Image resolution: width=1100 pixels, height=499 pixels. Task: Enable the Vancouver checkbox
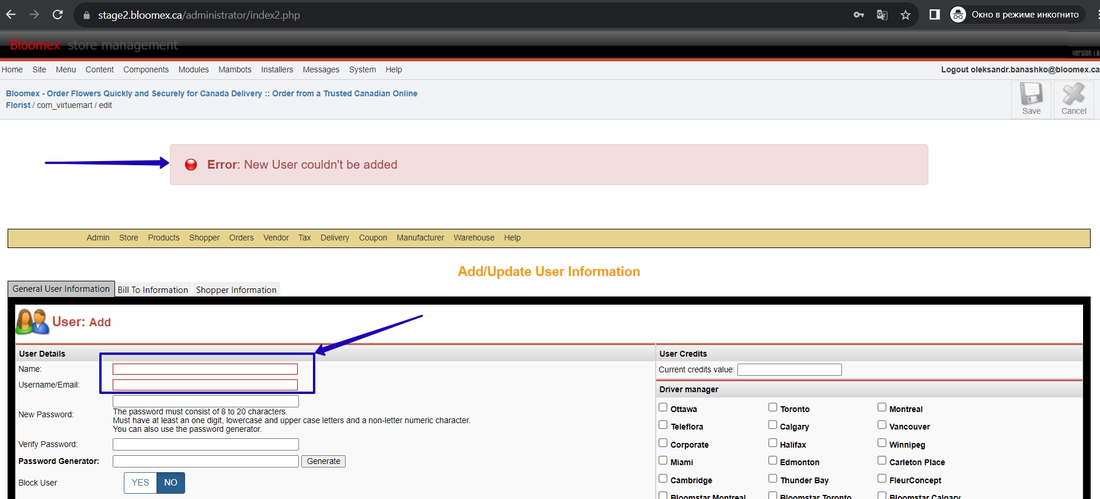click(882, 425)
